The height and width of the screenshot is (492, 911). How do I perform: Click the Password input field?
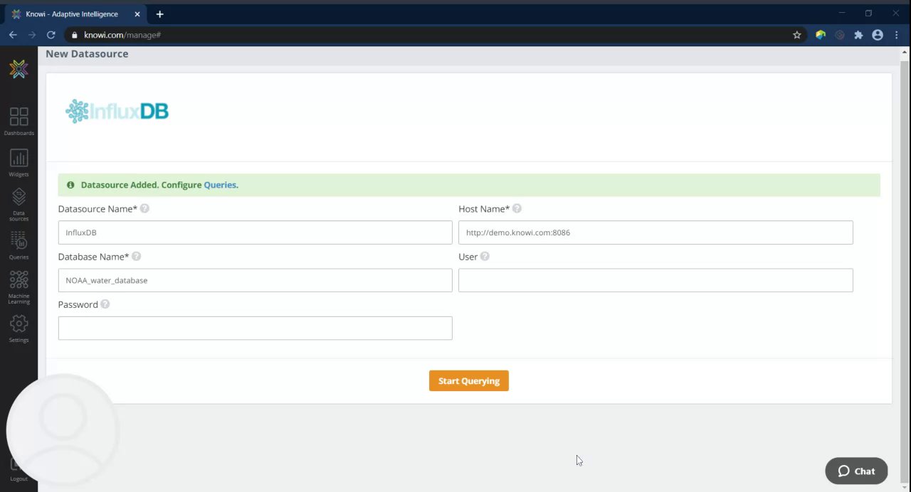(255, 328)
